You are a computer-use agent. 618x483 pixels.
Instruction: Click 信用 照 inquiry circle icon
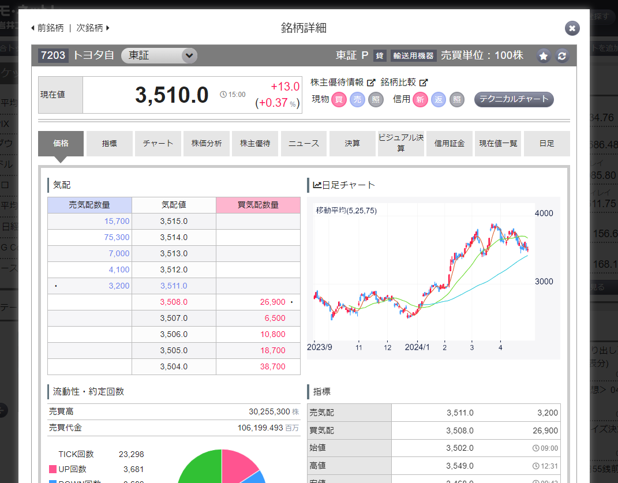(457, 99)
